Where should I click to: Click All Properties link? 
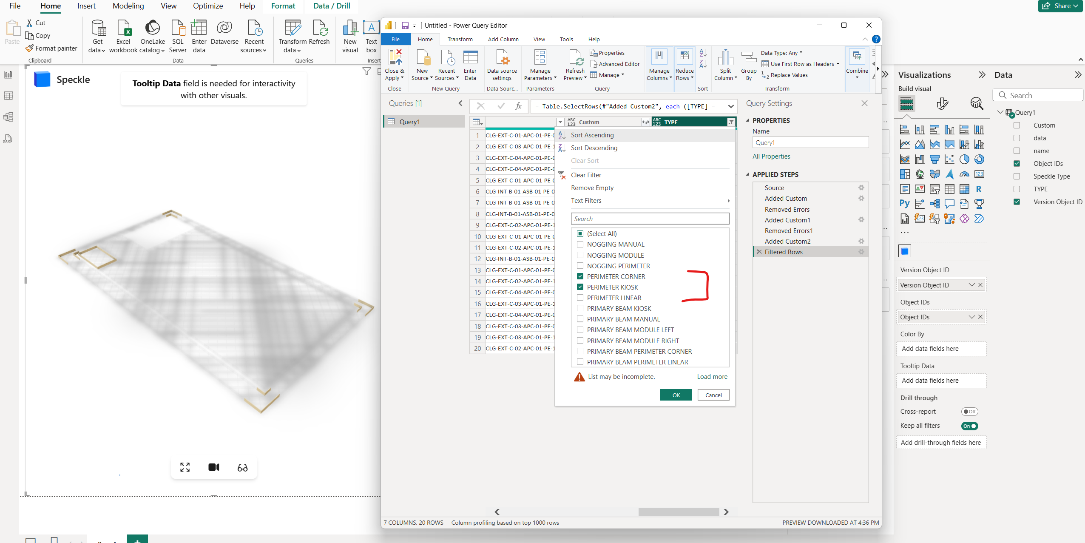(x=771, y=156)
